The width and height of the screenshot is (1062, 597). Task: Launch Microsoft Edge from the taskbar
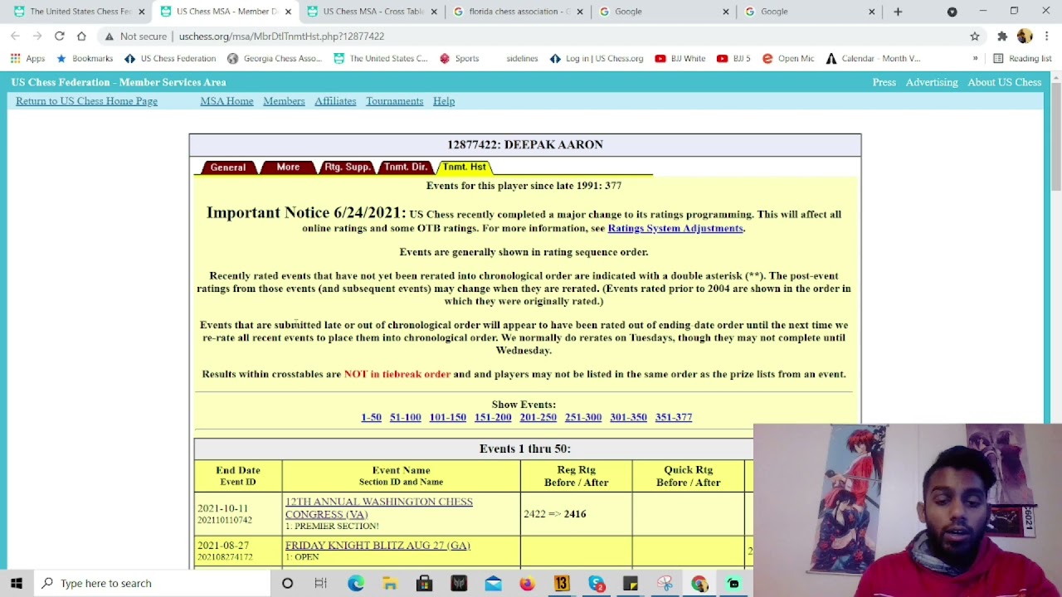tap(355, 583)
